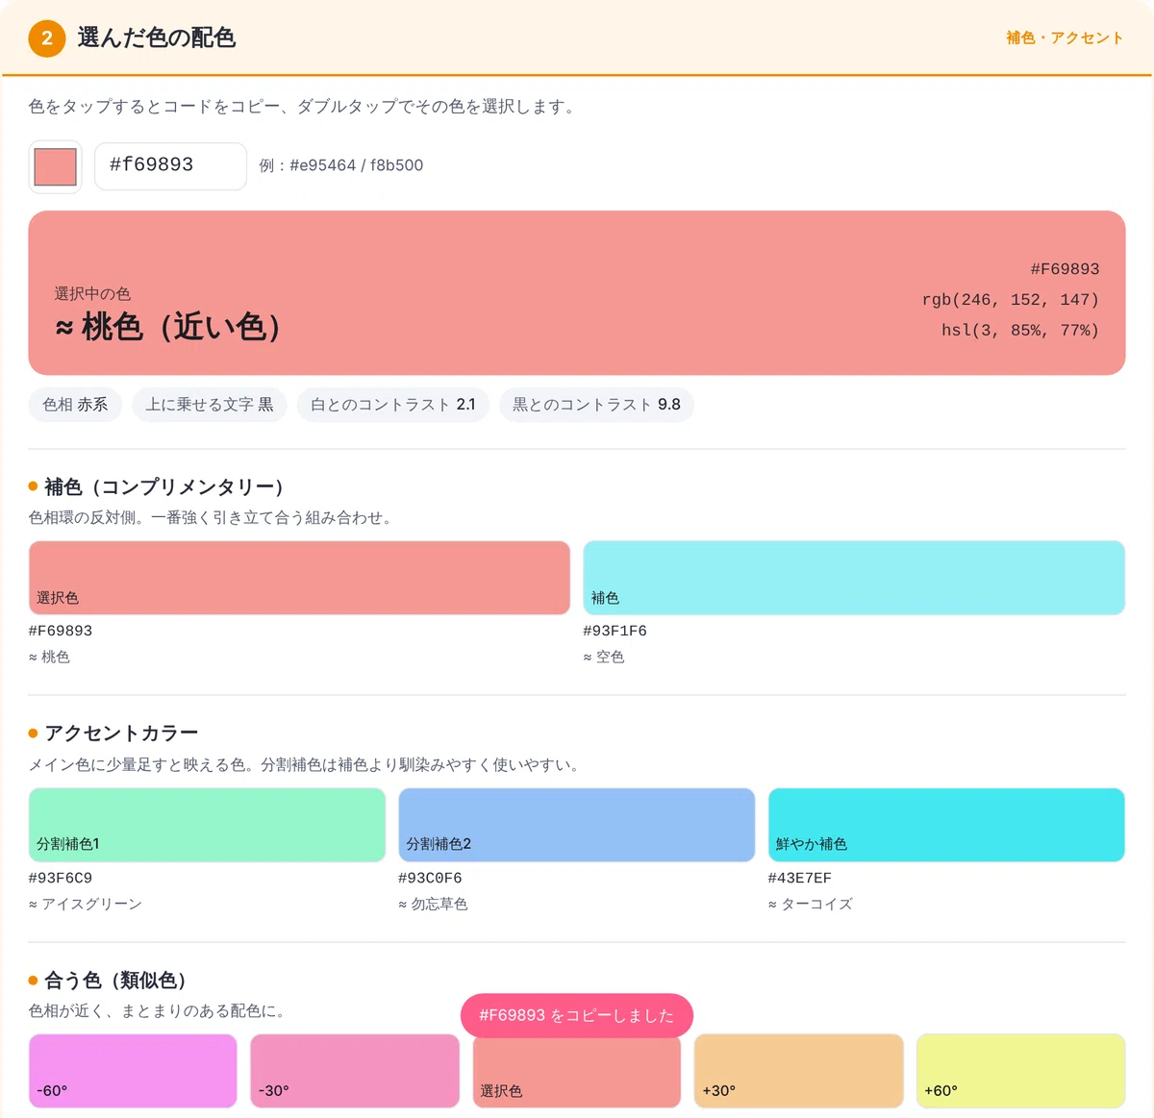
Task: Copy the #F69893 code in the banner
Action: coord(1065,269)
